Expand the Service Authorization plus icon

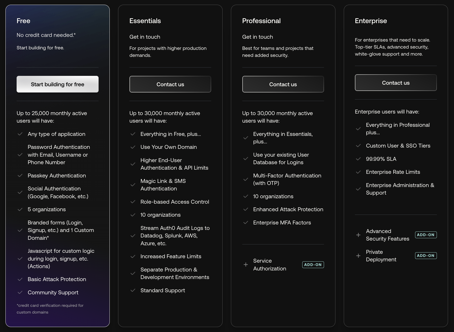(246, 265)
